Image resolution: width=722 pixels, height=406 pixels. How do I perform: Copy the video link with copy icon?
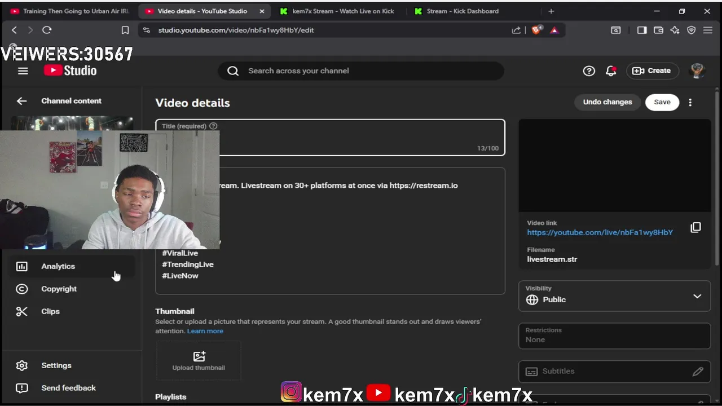pos(695,227)
